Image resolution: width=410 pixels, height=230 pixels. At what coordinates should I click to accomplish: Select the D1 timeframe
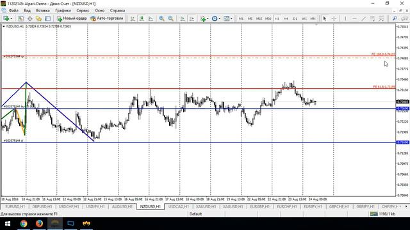[x=295, y=19]
